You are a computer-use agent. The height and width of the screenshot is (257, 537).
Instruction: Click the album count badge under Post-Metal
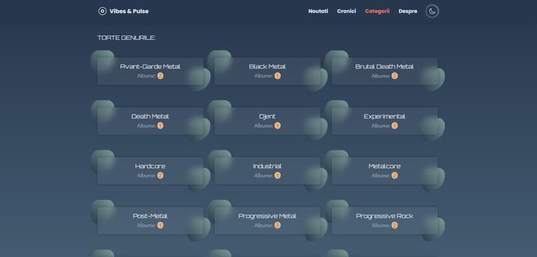tap(160, 225)
